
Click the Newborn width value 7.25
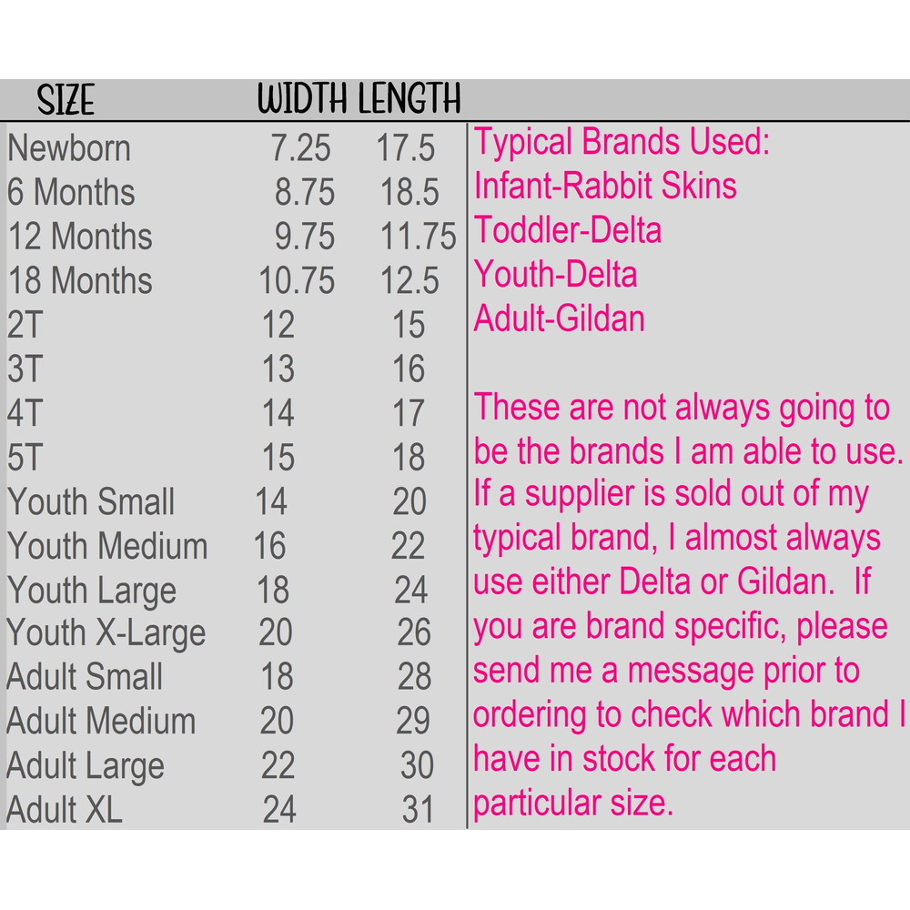click(301, 148)
